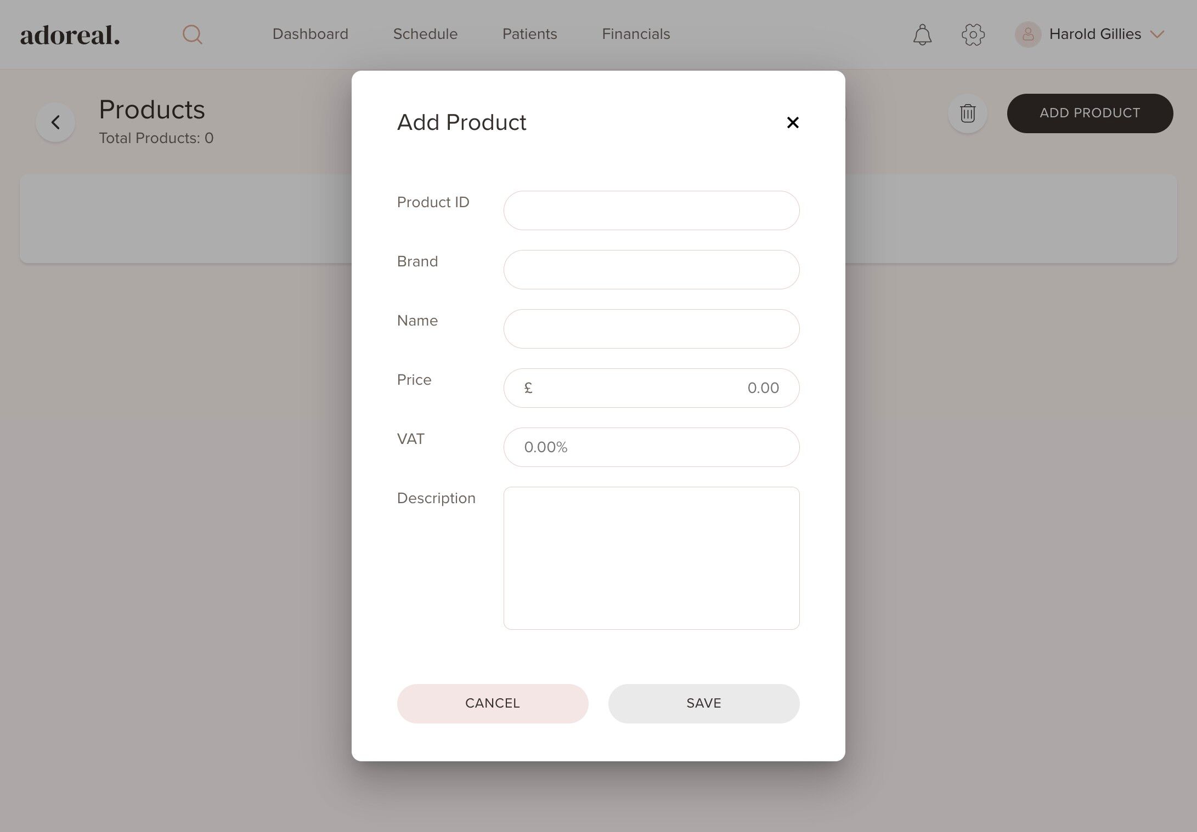Open the settings gear icon
This screenshot has width=1197, height=832.
[x=973, y=35]
